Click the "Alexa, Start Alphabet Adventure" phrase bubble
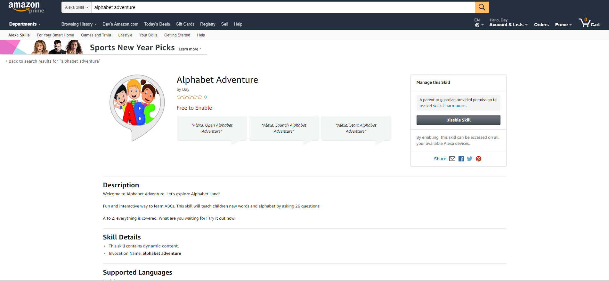Screen dimensions: 609x281 click(356, 128)
